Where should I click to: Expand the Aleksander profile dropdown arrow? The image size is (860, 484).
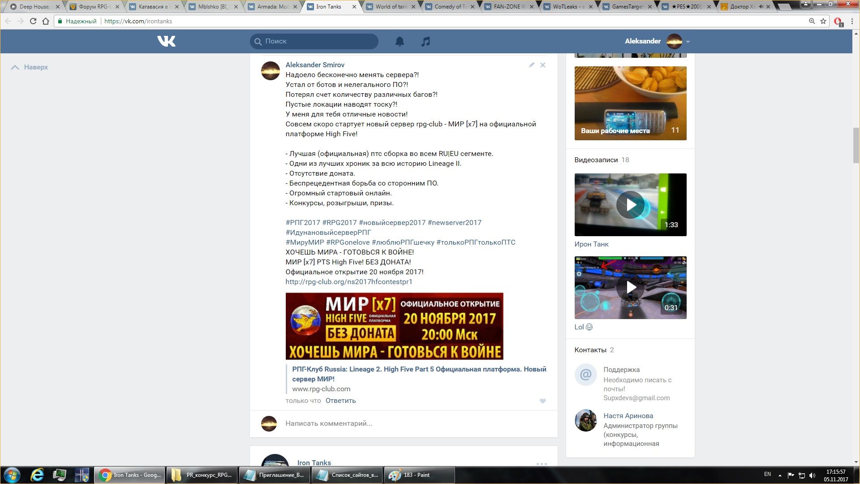click(688, 42)
